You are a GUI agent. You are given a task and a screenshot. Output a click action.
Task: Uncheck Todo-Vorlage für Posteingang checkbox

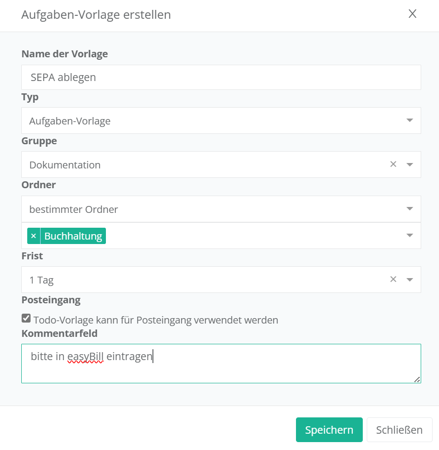tap(26, 319)
